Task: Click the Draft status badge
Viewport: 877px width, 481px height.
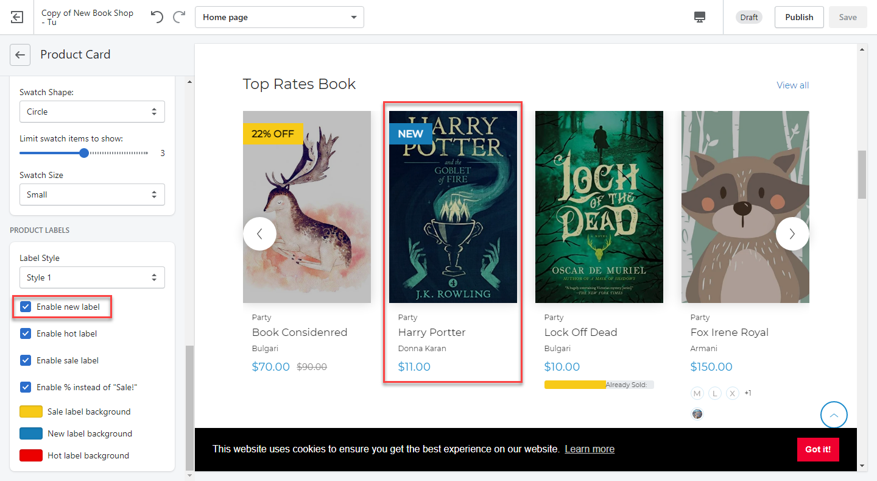Action: [x=749, y=17]
